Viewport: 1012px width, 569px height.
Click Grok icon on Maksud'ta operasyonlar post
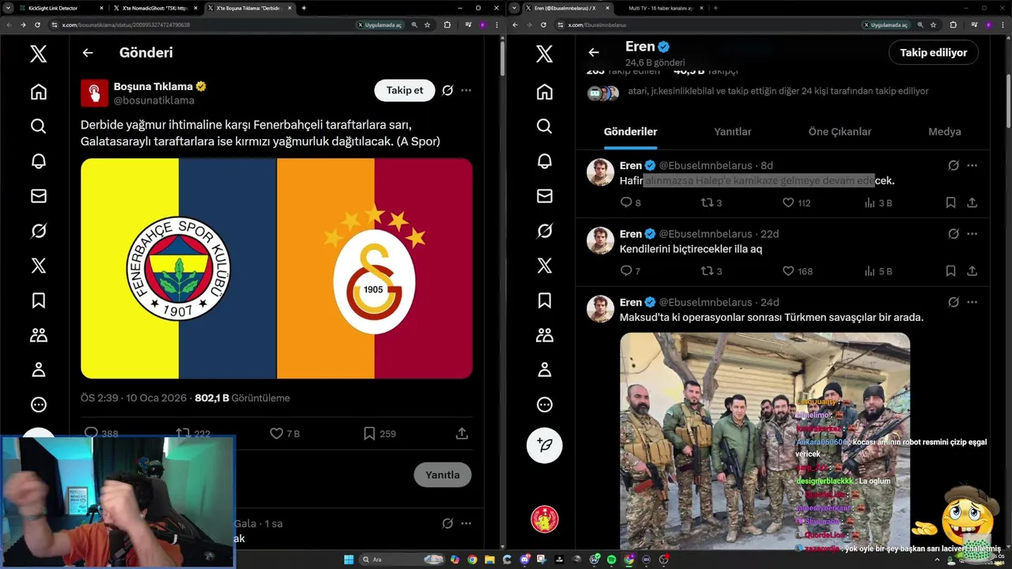[953, 302]
